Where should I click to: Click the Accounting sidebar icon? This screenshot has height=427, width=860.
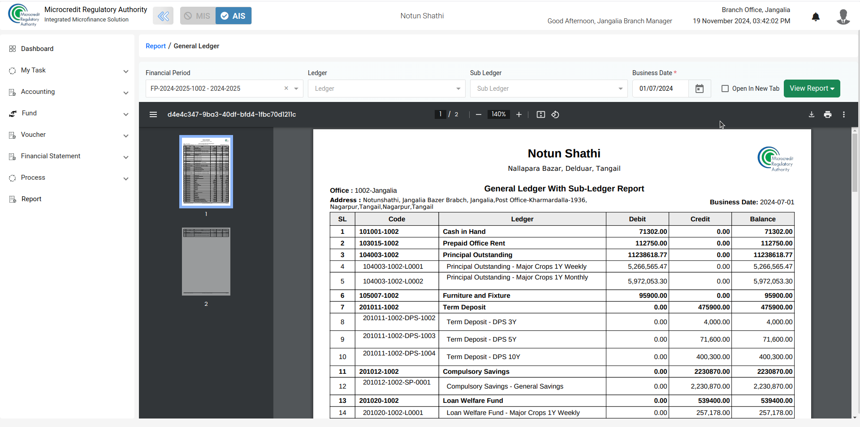(13, 92)
